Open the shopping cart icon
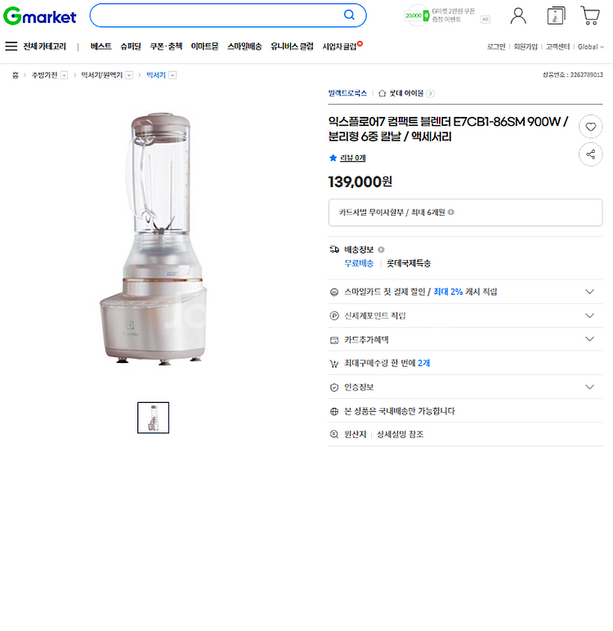Image resolution: width=613 pixels, height=631 pixels. (590, 16)
